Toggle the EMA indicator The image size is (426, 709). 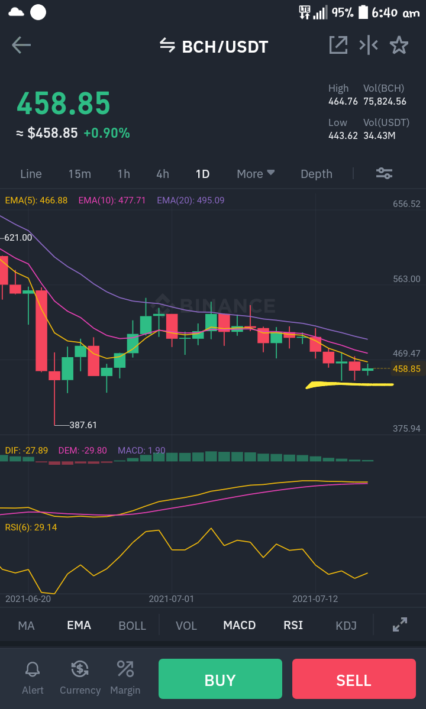[79, 626]
